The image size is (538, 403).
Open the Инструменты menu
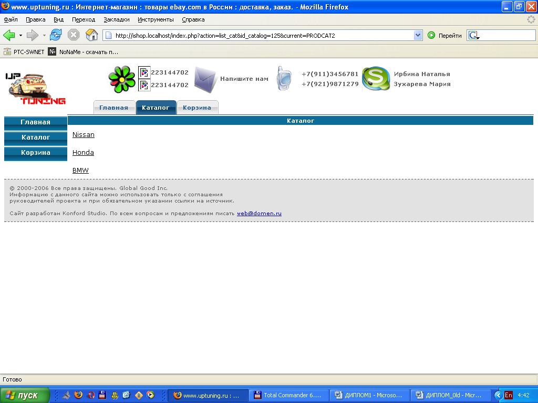pos(156,19)
